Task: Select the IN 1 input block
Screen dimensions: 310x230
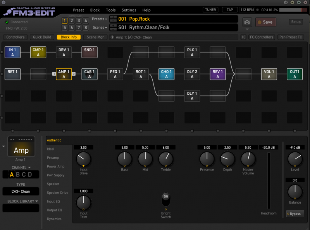Action: coord(12,52)
